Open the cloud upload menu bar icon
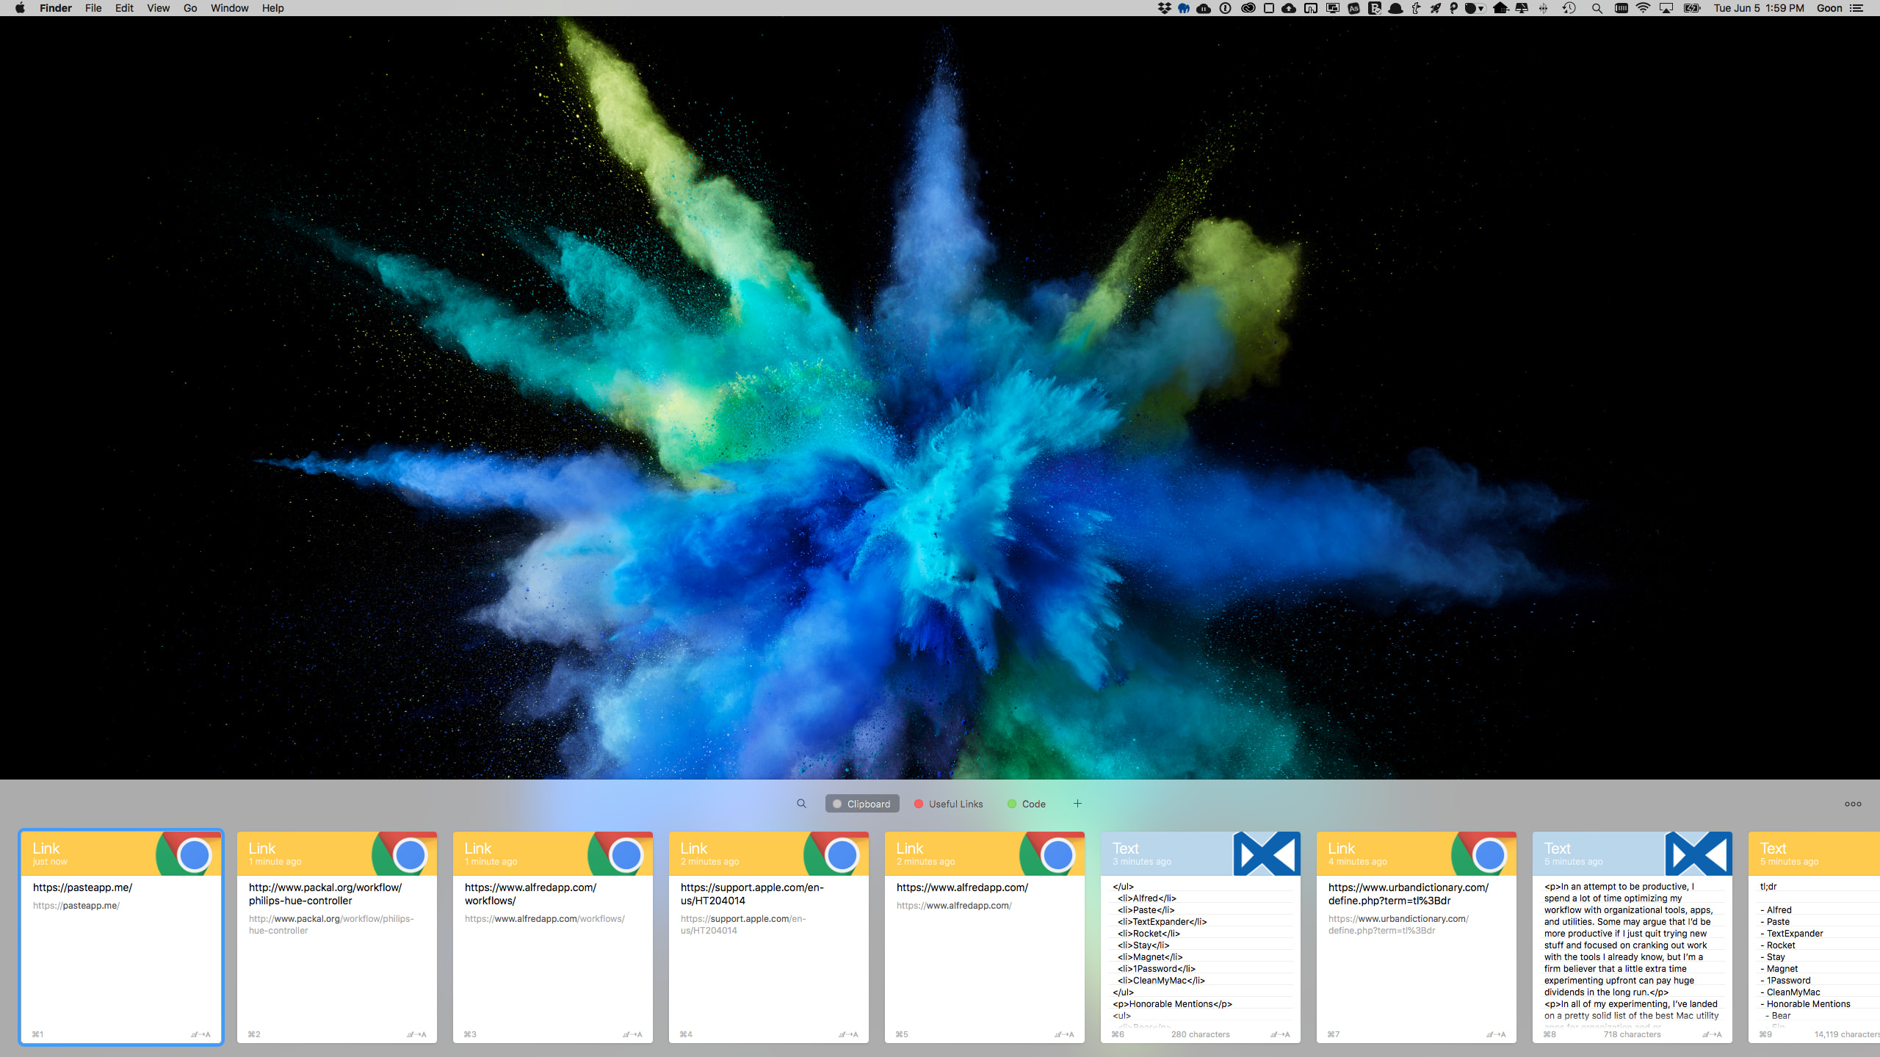 [x=1289, y=8]
